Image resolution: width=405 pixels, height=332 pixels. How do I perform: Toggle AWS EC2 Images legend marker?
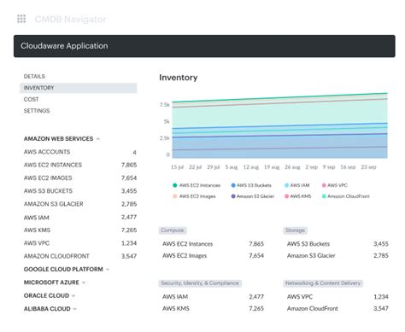(x=175, y=196)
